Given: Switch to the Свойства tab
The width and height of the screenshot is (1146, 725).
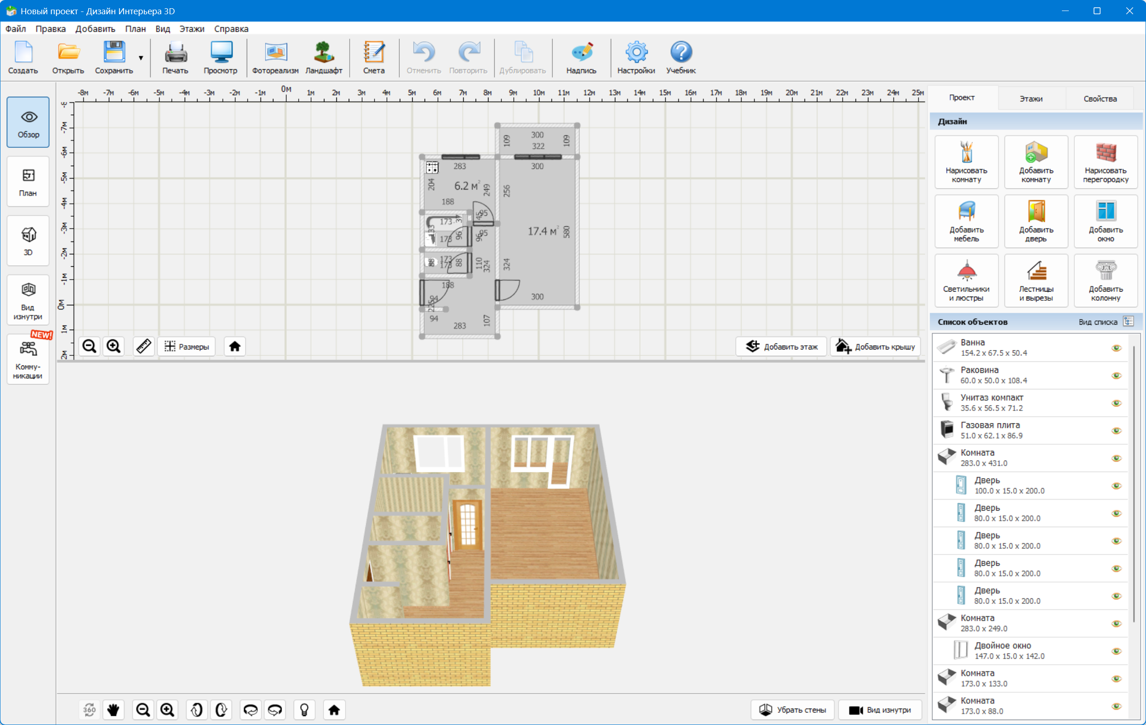Looking at the screenshot, I should [1100, 98].
